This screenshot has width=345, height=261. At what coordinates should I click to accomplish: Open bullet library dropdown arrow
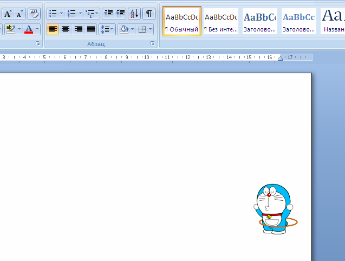61,14
